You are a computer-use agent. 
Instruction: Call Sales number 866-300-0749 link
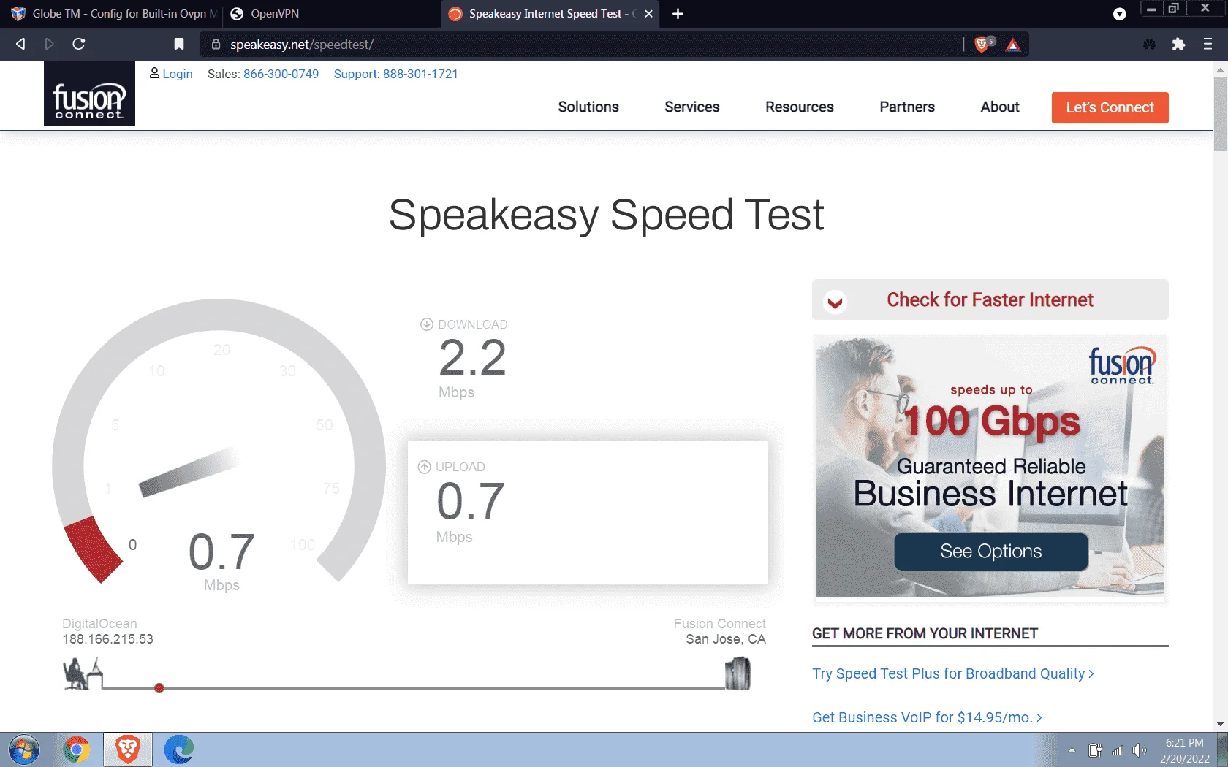281,74
